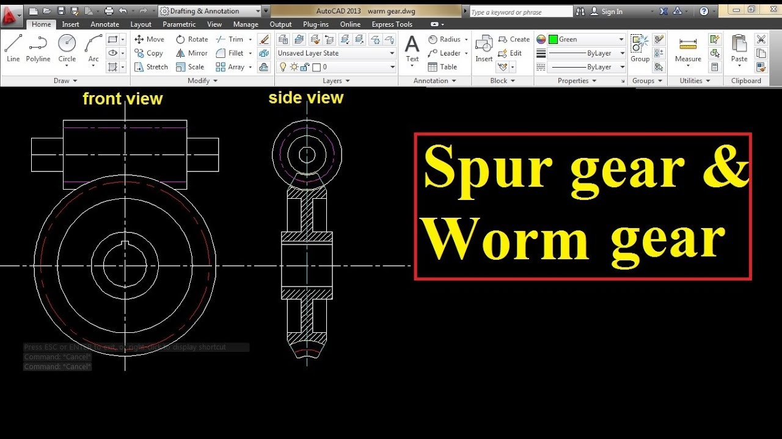The width and height of the screenshot is (782, 439).
Task: Expand the Groups panel
Action: point(647,80)
